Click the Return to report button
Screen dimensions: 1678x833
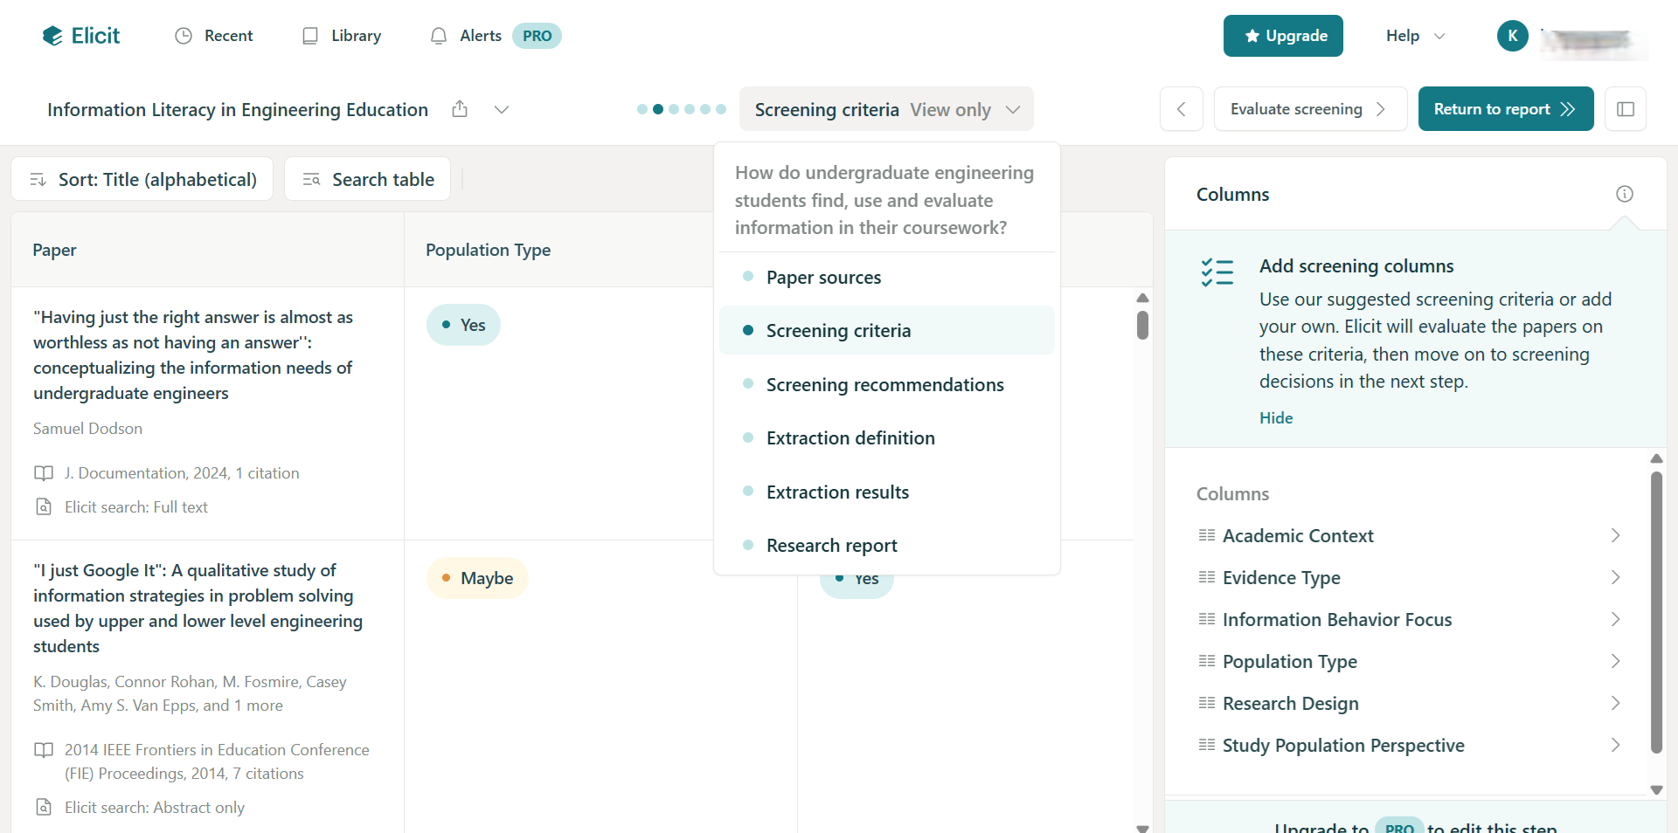1505,108
